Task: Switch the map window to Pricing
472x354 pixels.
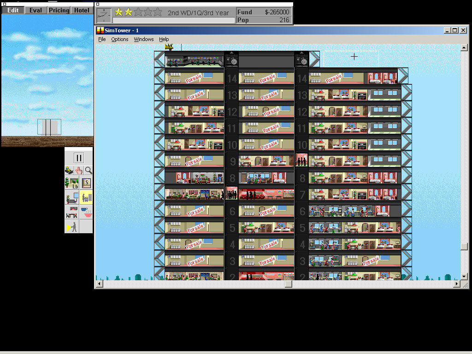Action: [59, 10]
